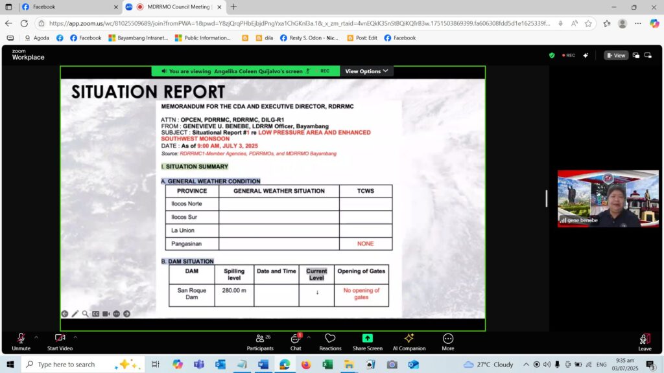Image resolution: width=664 pixels, height=373 pixels.
Task: Select gene benebe's video thumbnail
Action: pos(608,199)
